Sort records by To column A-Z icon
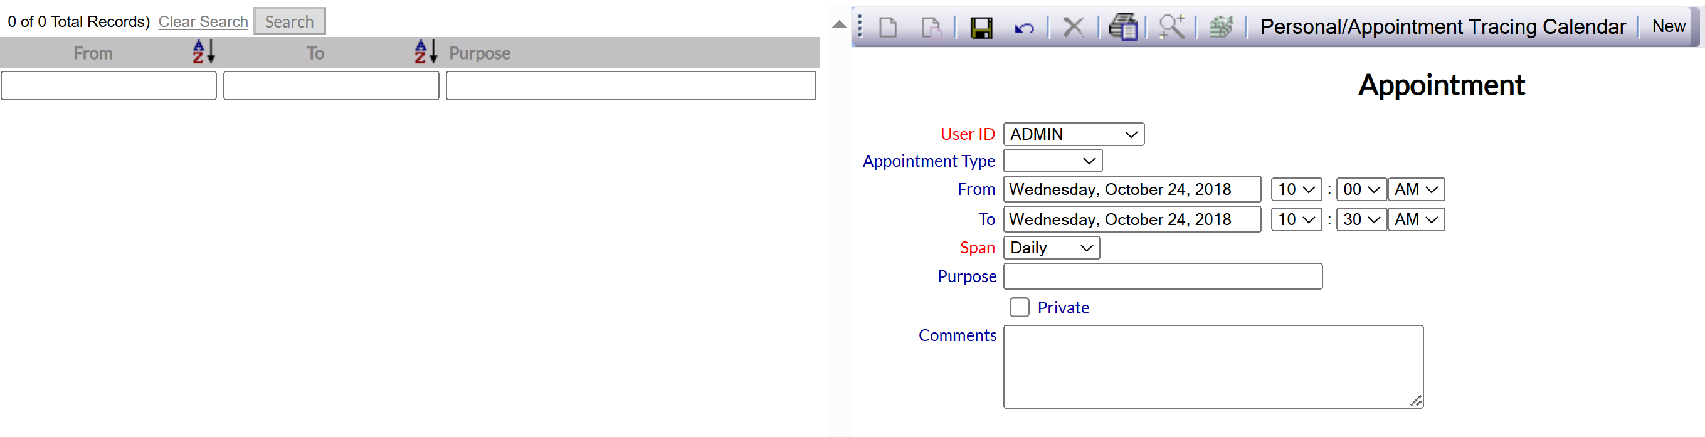This screenshot has height=437, width=1705. pos(426,51)
